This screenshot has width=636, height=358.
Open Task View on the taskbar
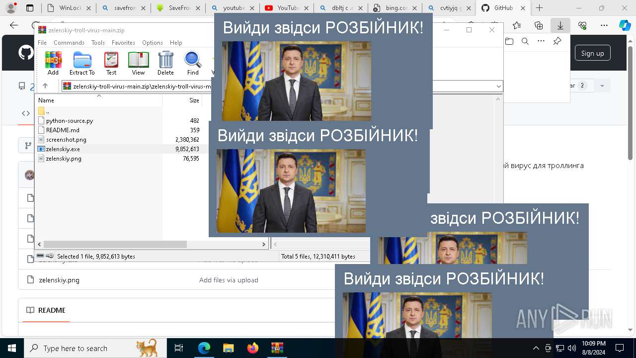coord(179,348)
